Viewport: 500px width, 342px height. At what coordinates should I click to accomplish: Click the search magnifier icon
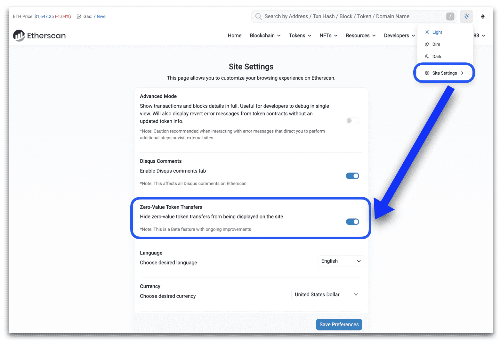258,16
